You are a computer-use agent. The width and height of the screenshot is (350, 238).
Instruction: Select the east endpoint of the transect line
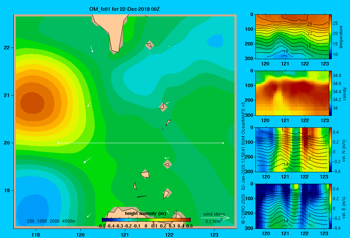223,143
